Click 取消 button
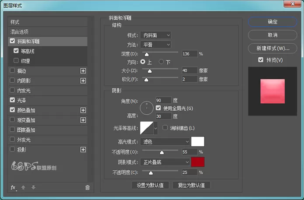The image size is (304, 200). [273, 35]
